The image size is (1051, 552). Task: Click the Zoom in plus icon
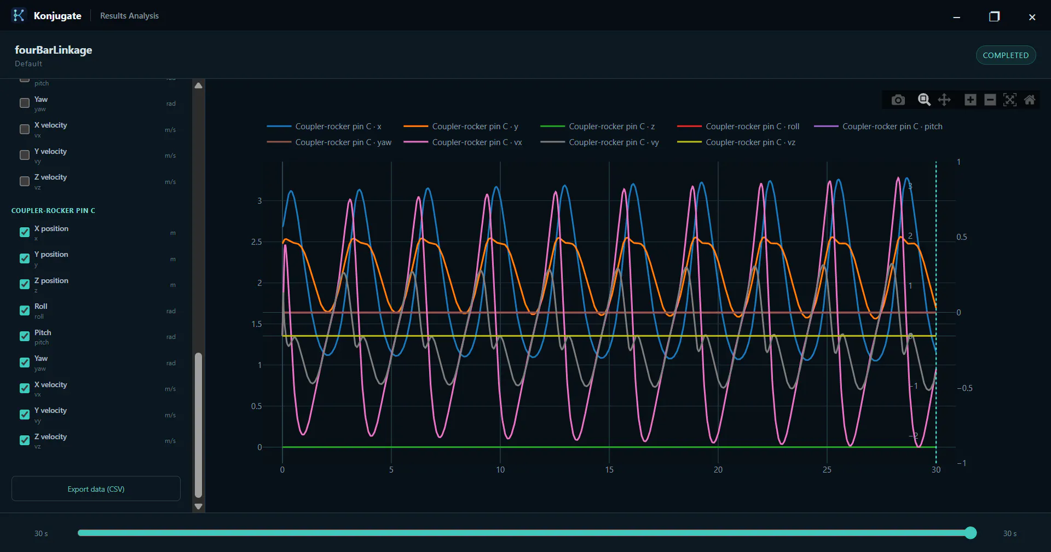click(970, 100)
